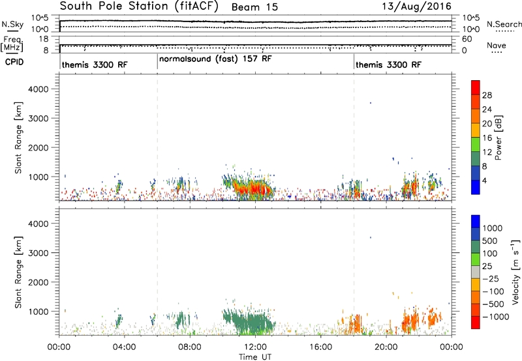Click the 'N.Search' legend label

click(504, 24)
